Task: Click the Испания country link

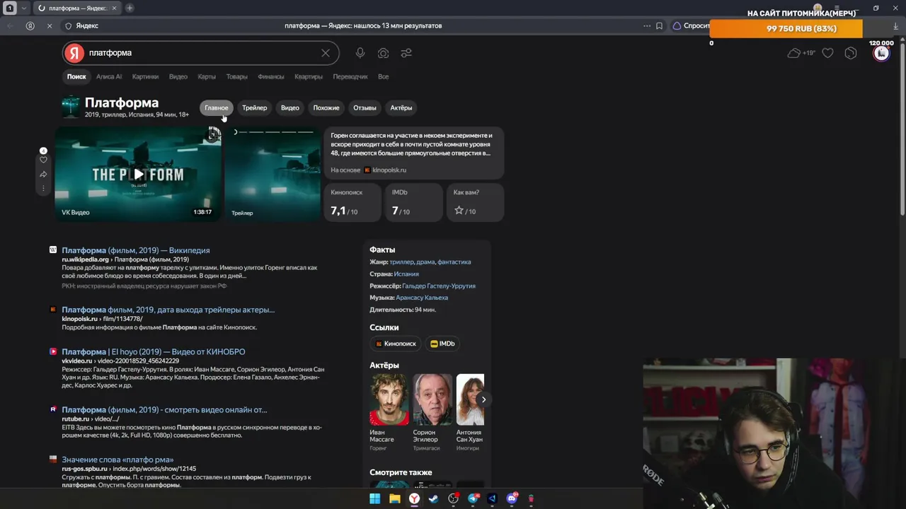Action: click(x=406, y=274)
